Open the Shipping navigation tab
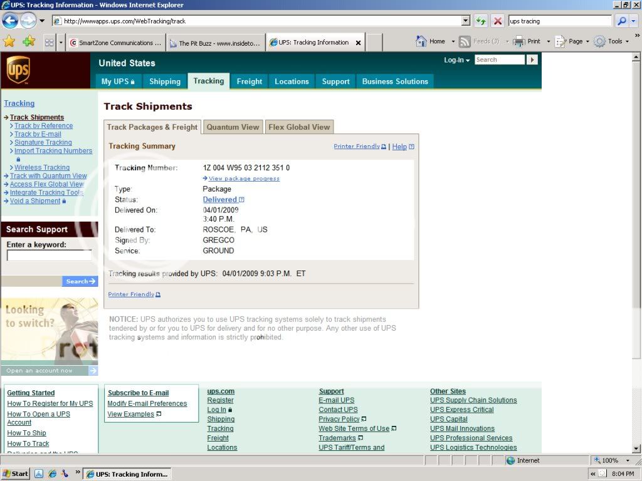The image size is (642, 481). pos(165,81)
